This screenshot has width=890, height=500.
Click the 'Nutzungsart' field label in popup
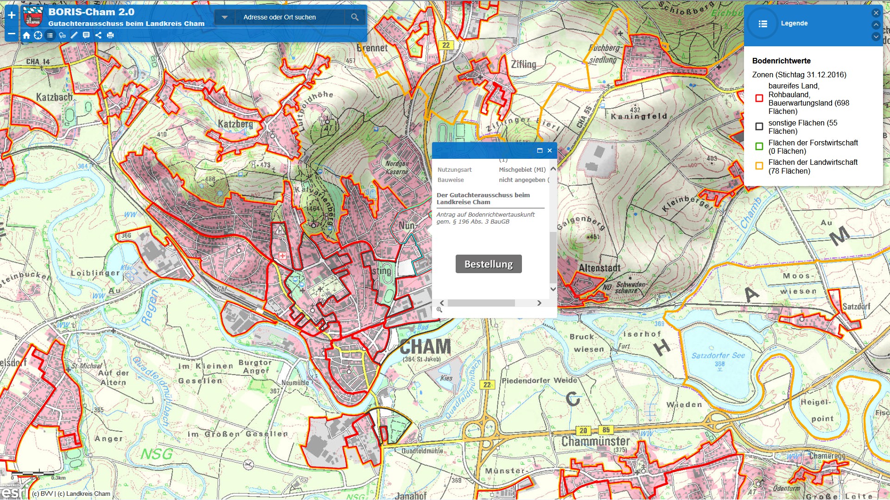[454, 169]
